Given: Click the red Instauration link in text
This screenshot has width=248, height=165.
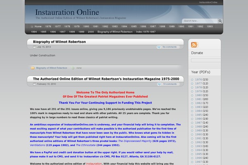Looking at the screenshot, I should tap(94, 164).
